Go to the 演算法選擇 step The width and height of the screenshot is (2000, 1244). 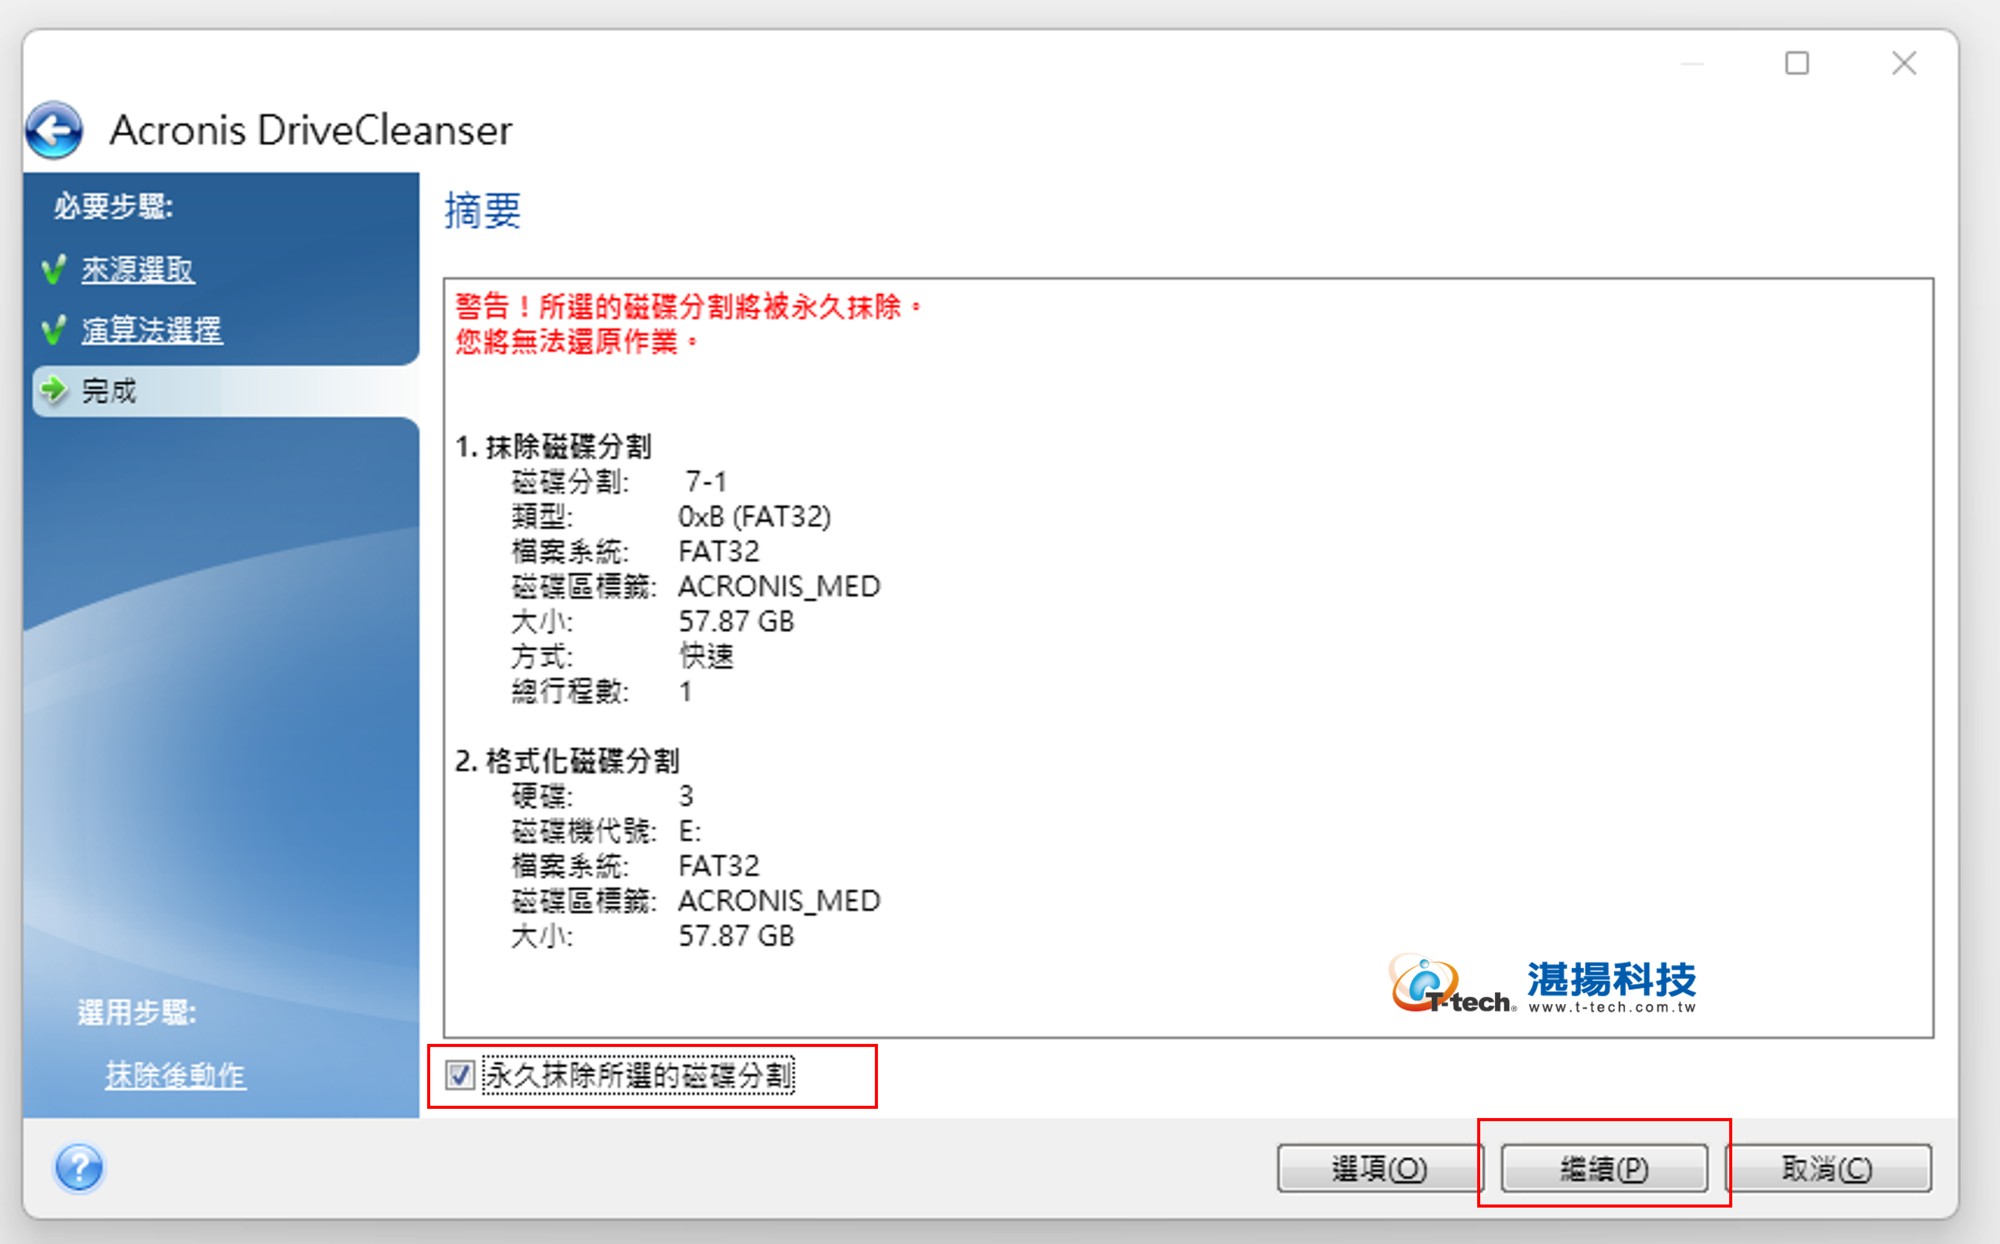pos(151,331)
